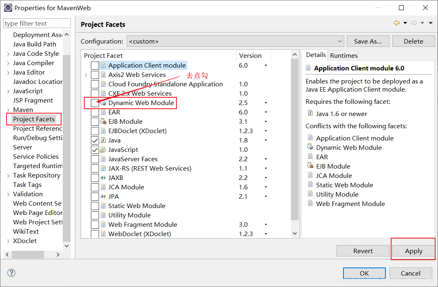Click the help question mark icon
This screenshot has height=287, width=438.
pos(11,273)
